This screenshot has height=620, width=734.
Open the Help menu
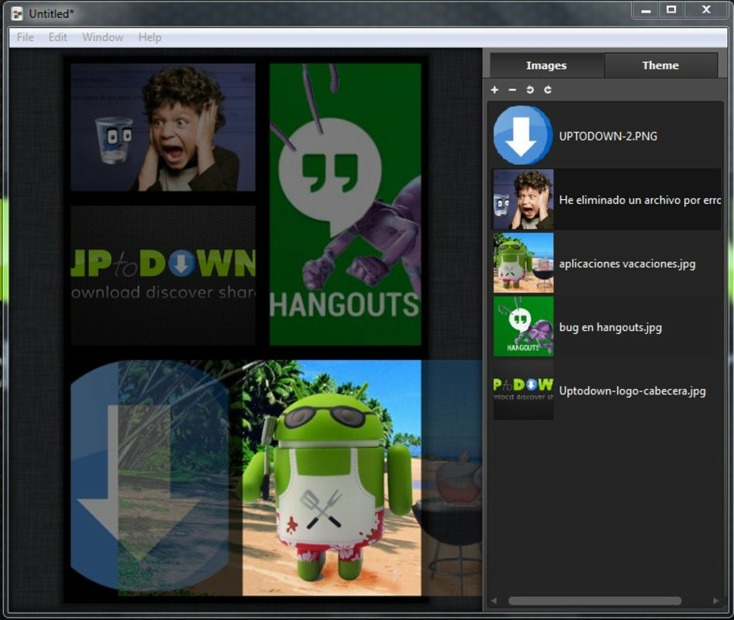tap(150, 37)
